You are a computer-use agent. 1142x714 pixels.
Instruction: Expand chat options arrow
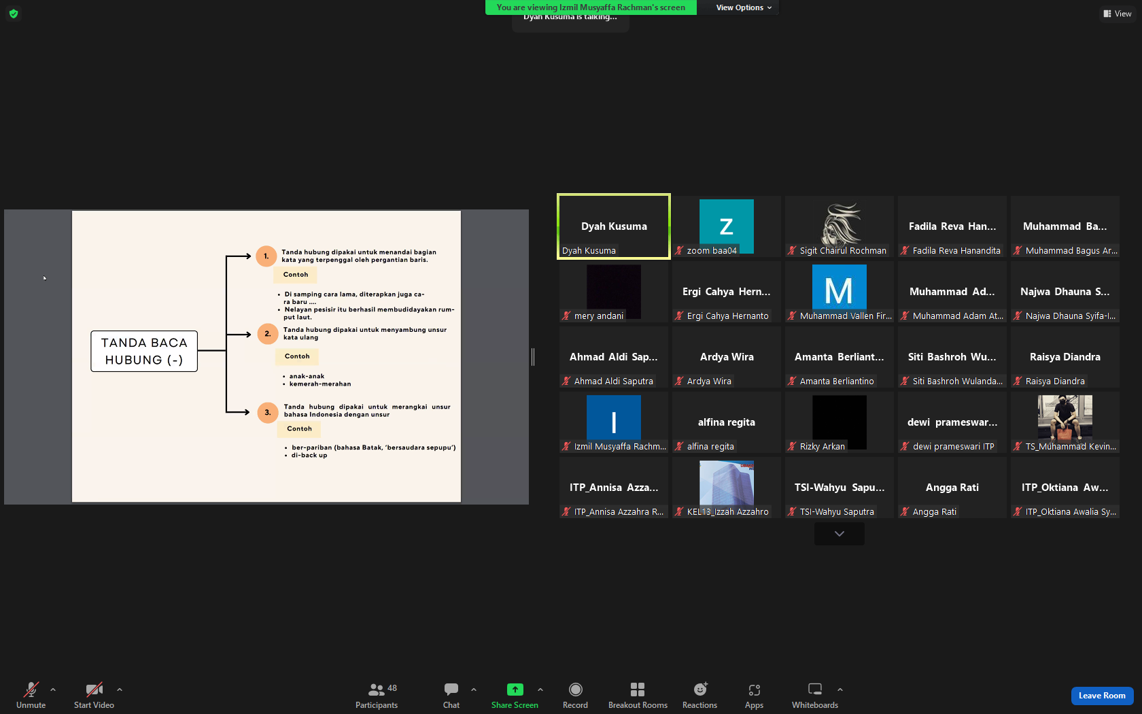pos(474,690)
